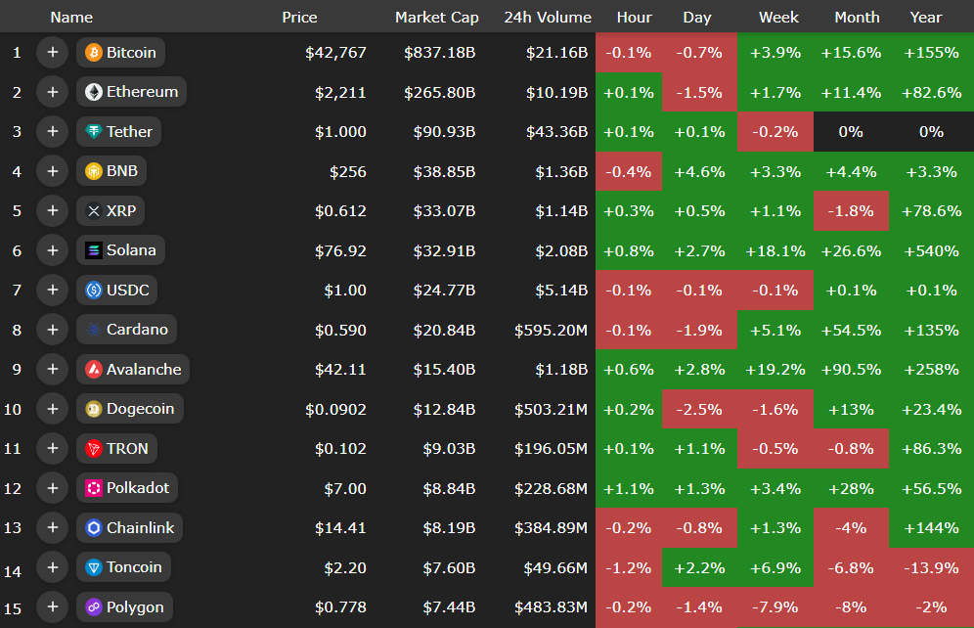
Task: Select the Week column header
Action: 778,17
